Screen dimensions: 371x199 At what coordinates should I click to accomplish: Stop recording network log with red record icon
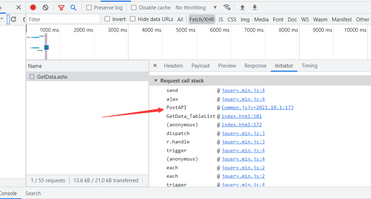click(33, 8)
